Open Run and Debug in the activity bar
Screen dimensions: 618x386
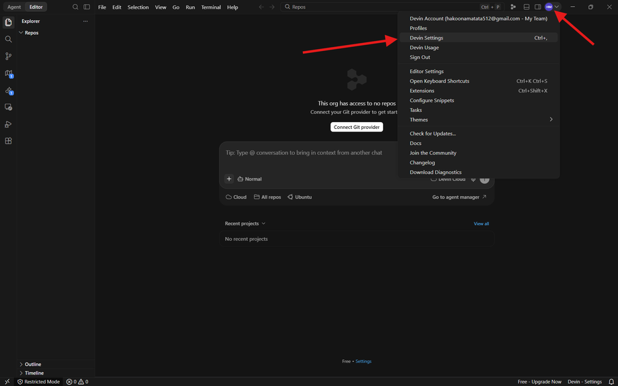[8, 124]
